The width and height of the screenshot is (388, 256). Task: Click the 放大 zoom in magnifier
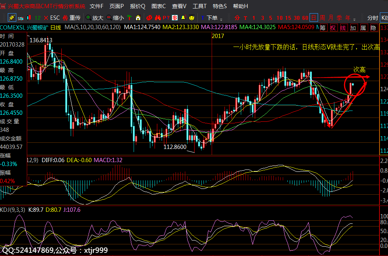[94, 18]
